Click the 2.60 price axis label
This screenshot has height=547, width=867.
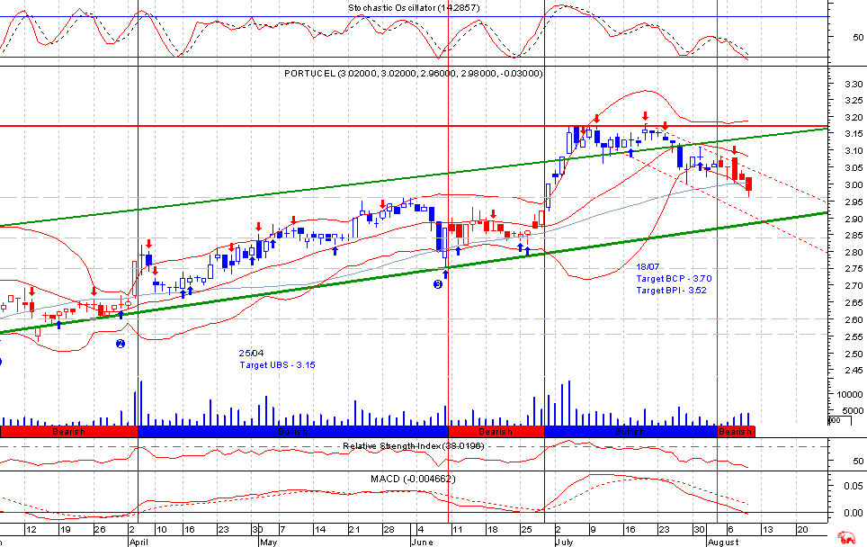(854, 320)
